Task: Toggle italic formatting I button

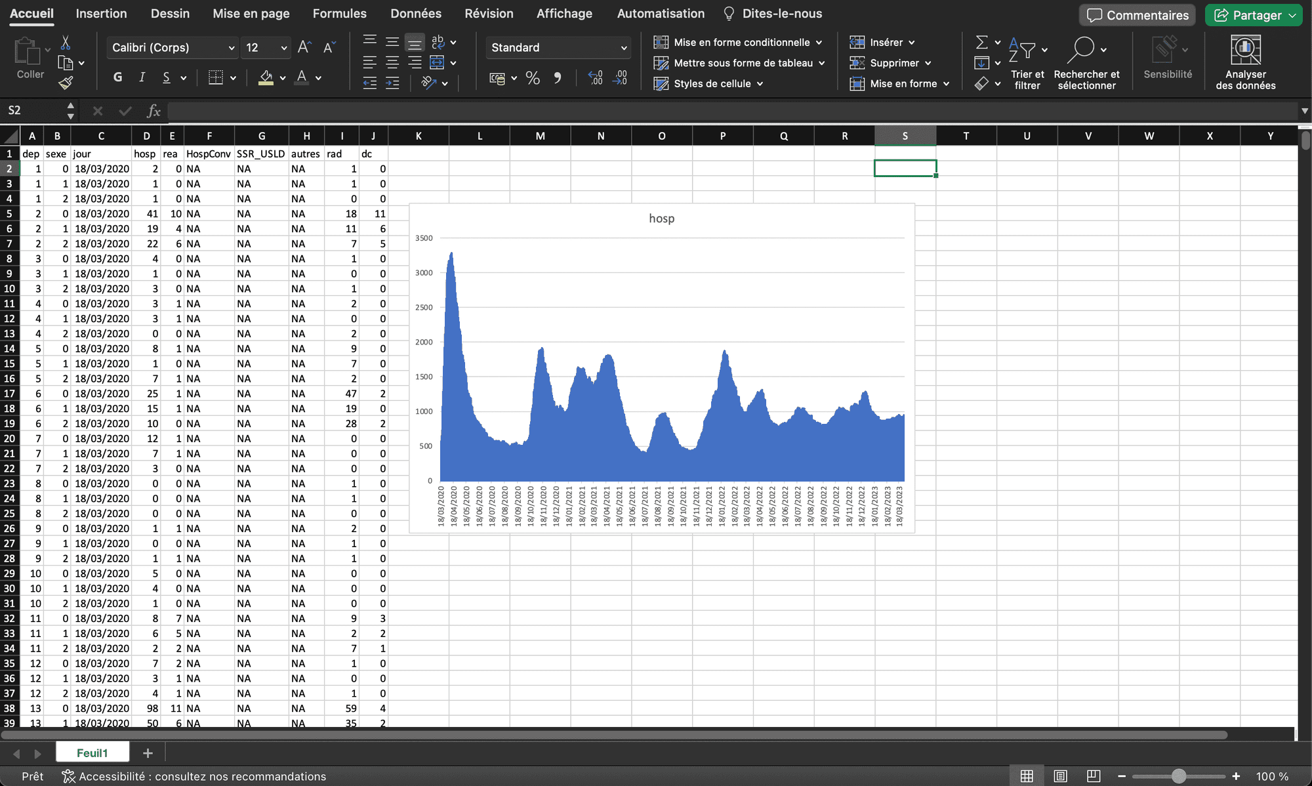Action: coord(142,77)
